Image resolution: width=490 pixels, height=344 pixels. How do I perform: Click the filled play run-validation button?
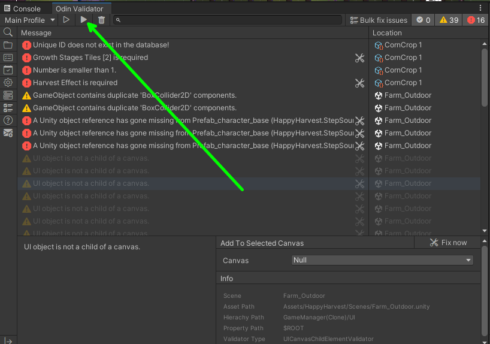point(84,20)
